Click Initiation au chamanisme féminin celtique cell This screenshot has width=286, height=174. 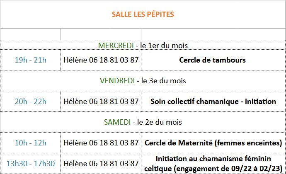click(213, 163)
